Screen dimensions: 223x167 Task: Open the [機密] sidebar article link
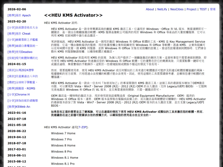(x=22, y=82)
